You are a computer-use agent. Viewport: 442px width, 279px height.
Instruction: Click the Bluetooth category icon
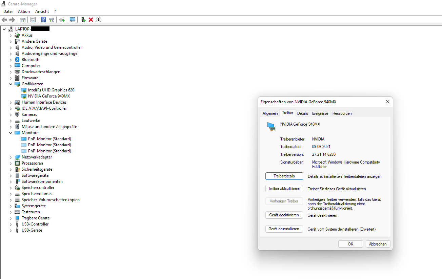coord(17,60)
